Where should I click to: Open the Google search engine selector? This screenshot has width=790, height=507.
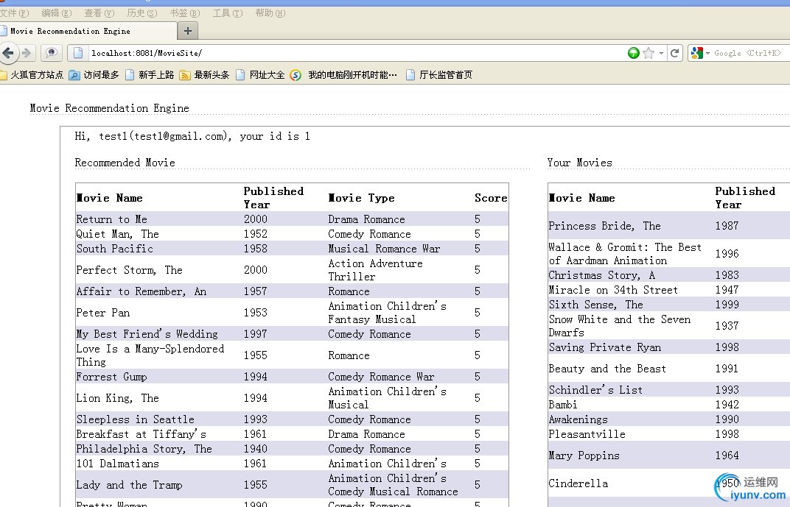(700, 53)
